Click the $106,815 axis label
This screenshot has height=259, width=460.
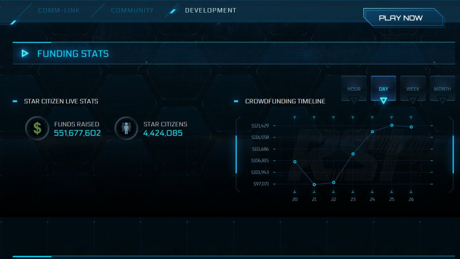pyautogui.click(x=260, y=161)
